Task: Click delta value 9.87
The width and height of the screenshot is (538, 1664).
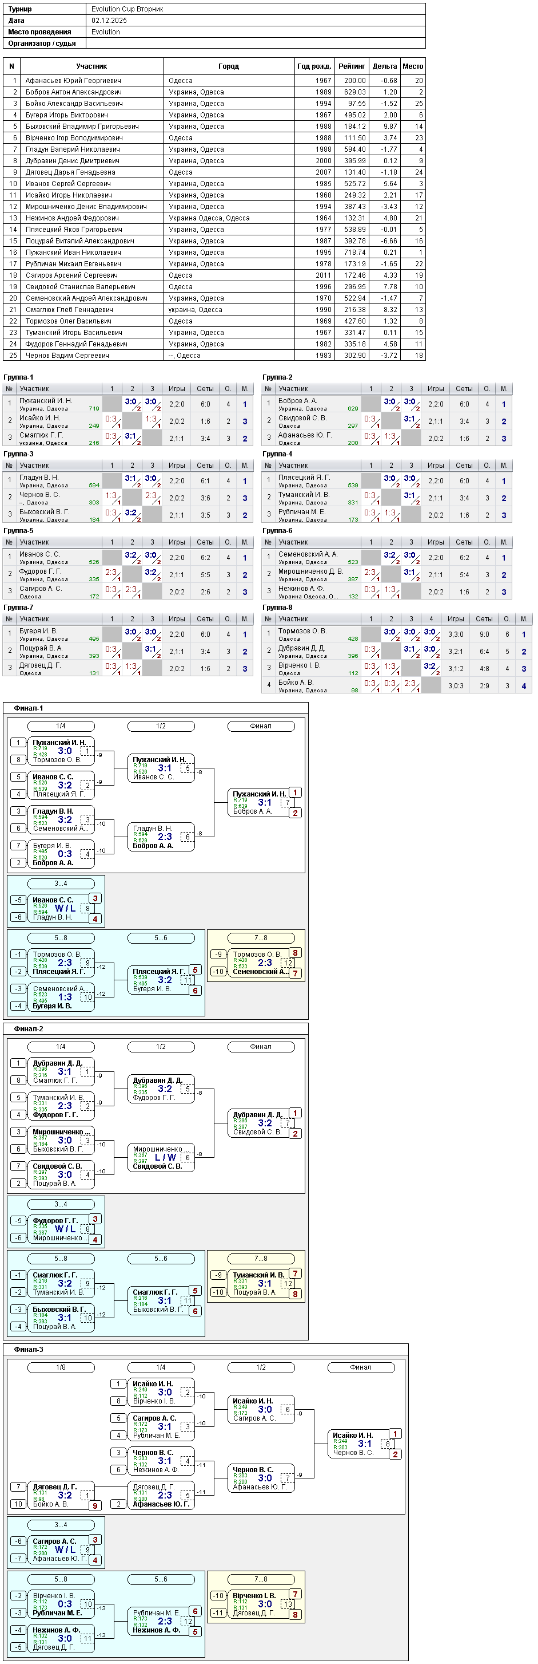Action: (390, 127)
